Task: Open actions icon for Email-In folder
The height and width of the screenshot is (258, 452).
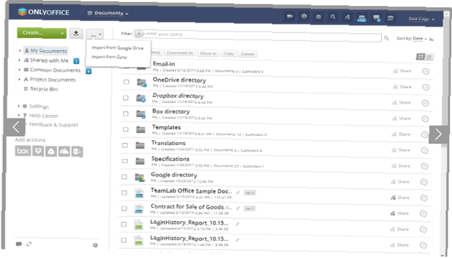Action: point(426,71)
